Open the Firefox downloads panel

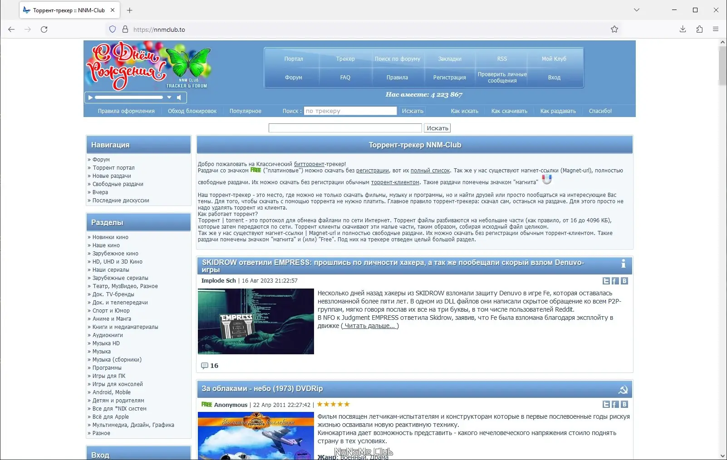pyautogui.click(x=683, y=29)
